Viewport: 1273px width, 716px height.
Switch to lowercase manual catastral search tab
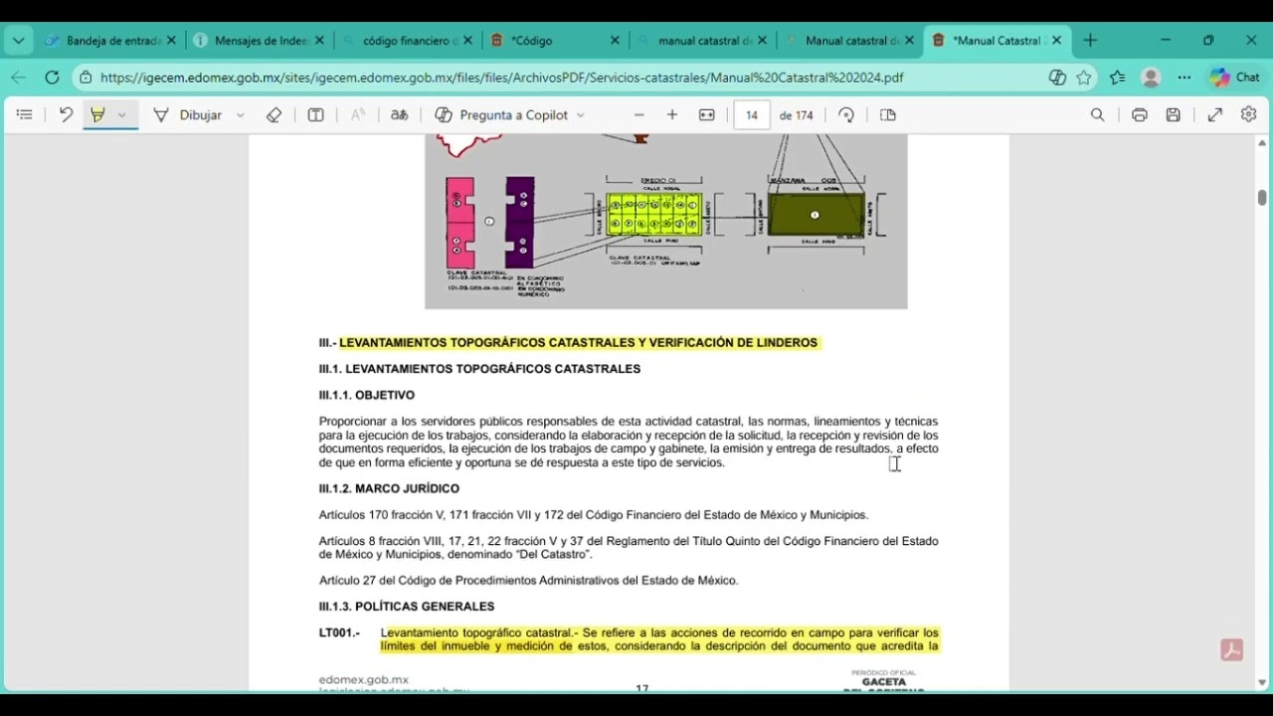click(x=703, y=41)
